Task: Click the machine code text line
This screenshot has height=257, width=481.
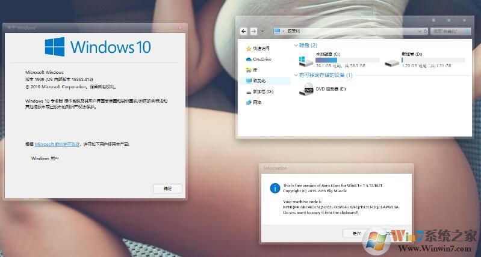Action: (x=341, y=207)
